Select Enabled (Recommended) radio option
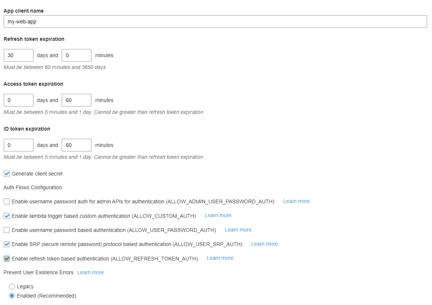 click(12, 296)
